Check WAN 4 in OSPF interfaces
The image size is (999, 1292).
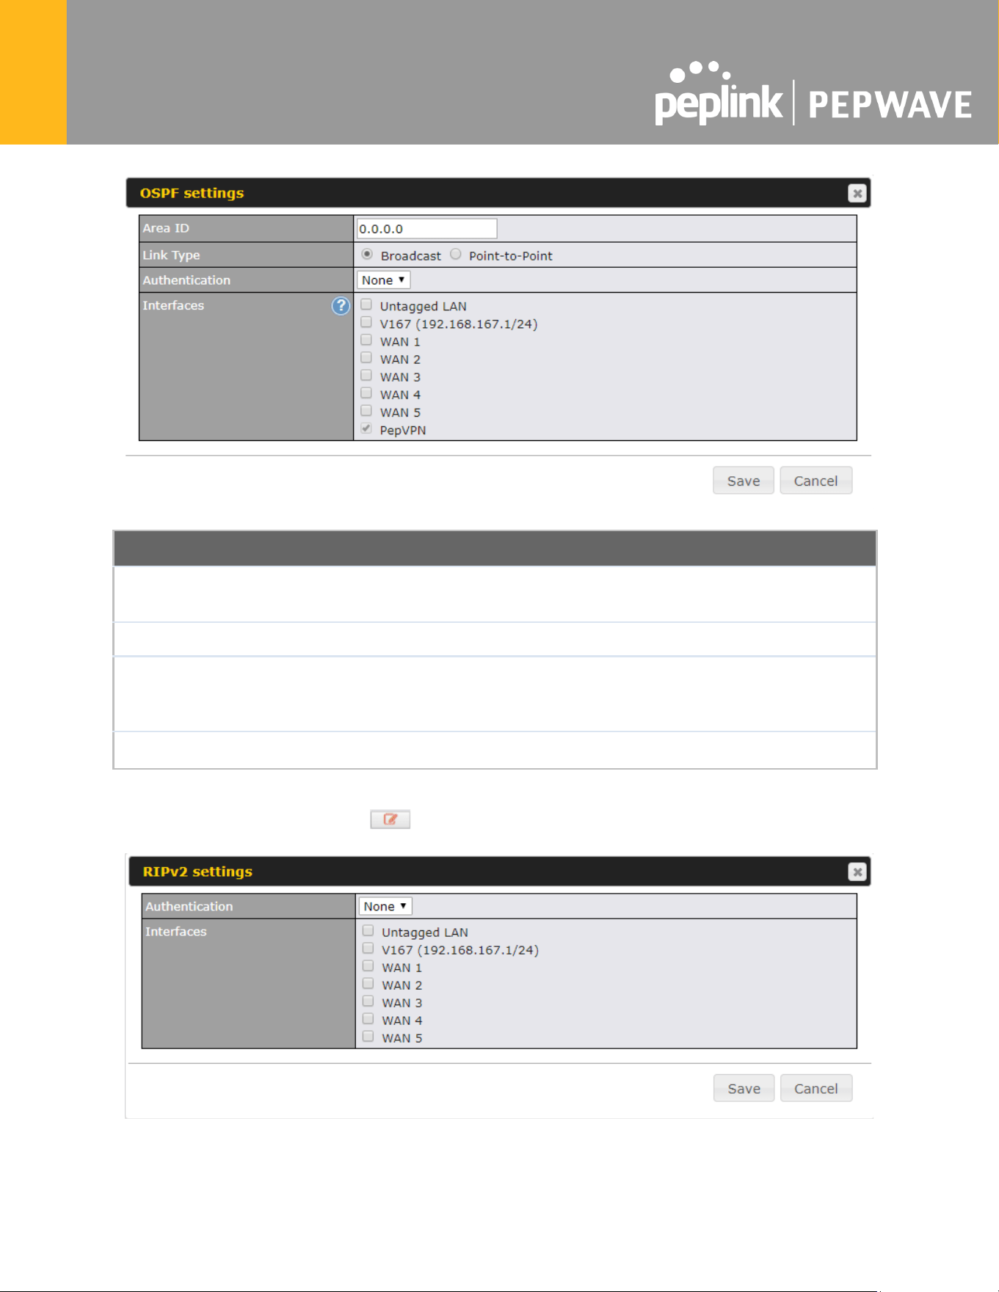[x=366, y=393]
